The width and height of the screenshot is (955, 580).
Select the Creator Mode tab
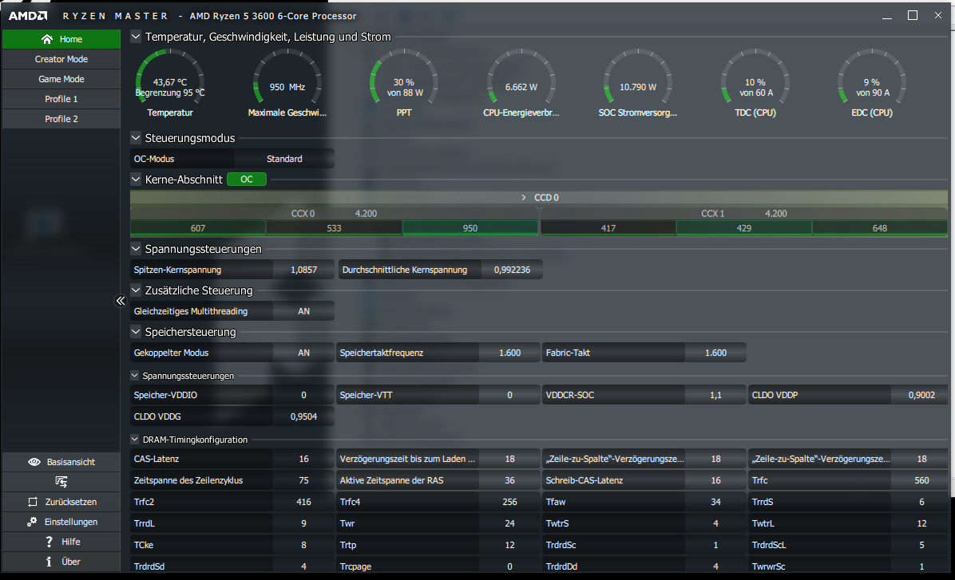click(x=61, y=59)
